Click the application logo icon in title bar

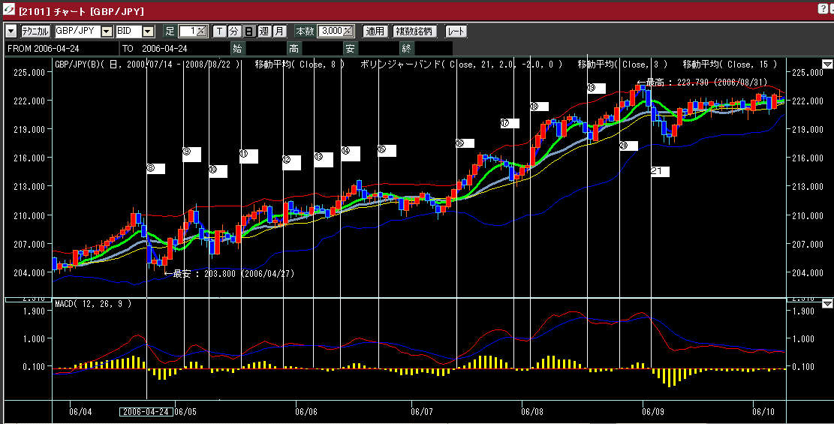[x=9, y=11]
